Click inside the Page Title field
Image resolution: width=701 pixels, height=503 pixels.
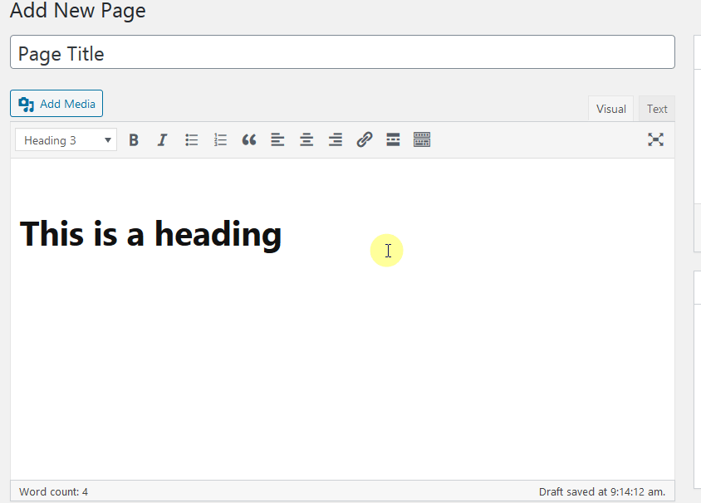[332, 52]
